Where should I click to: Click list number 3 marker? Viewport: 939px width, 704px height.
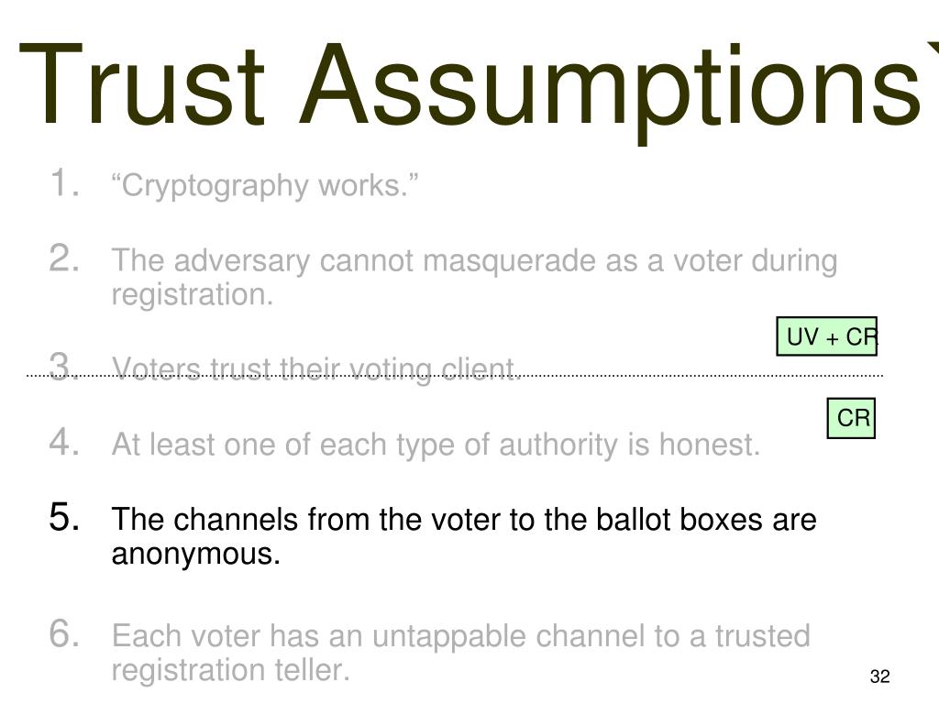point(64,366)
